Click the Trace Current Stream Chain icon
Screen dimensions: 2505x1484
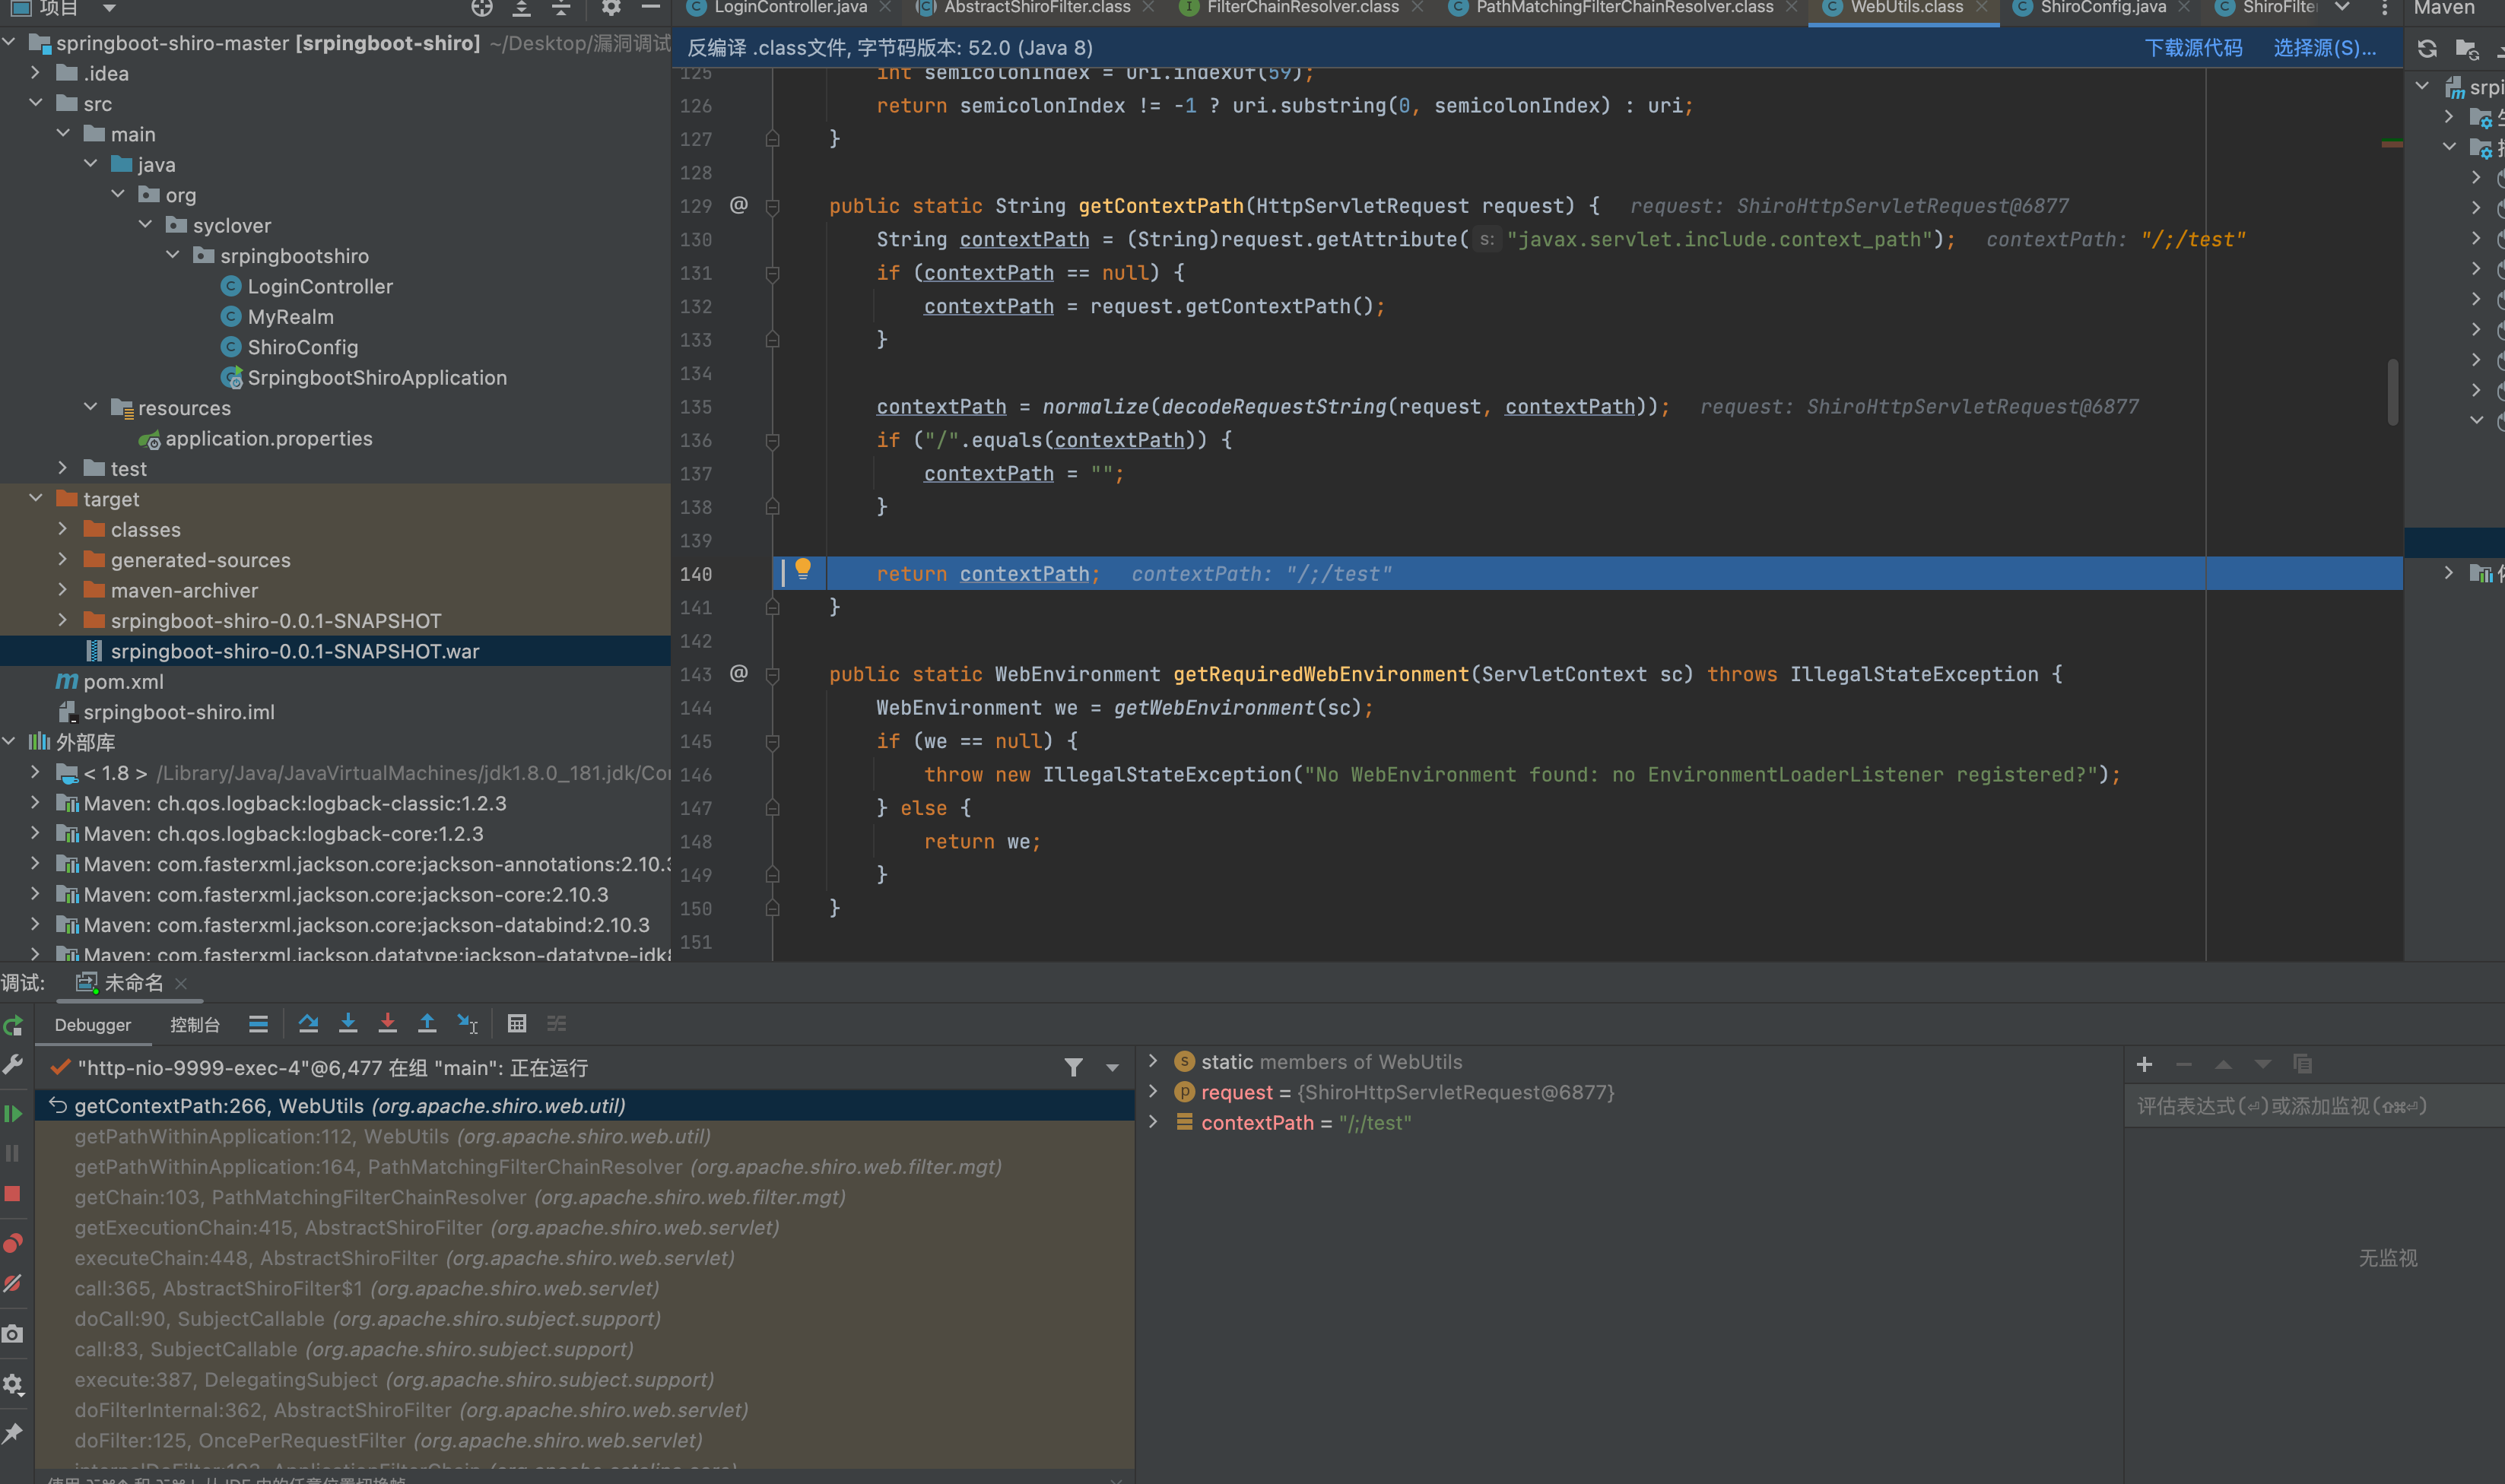[557, 1023]
